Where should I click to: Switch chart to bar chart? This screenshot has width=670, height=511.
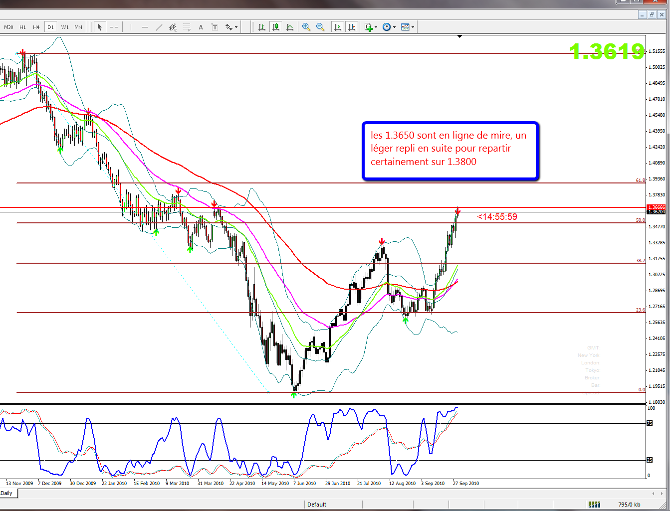click(262, 27)
